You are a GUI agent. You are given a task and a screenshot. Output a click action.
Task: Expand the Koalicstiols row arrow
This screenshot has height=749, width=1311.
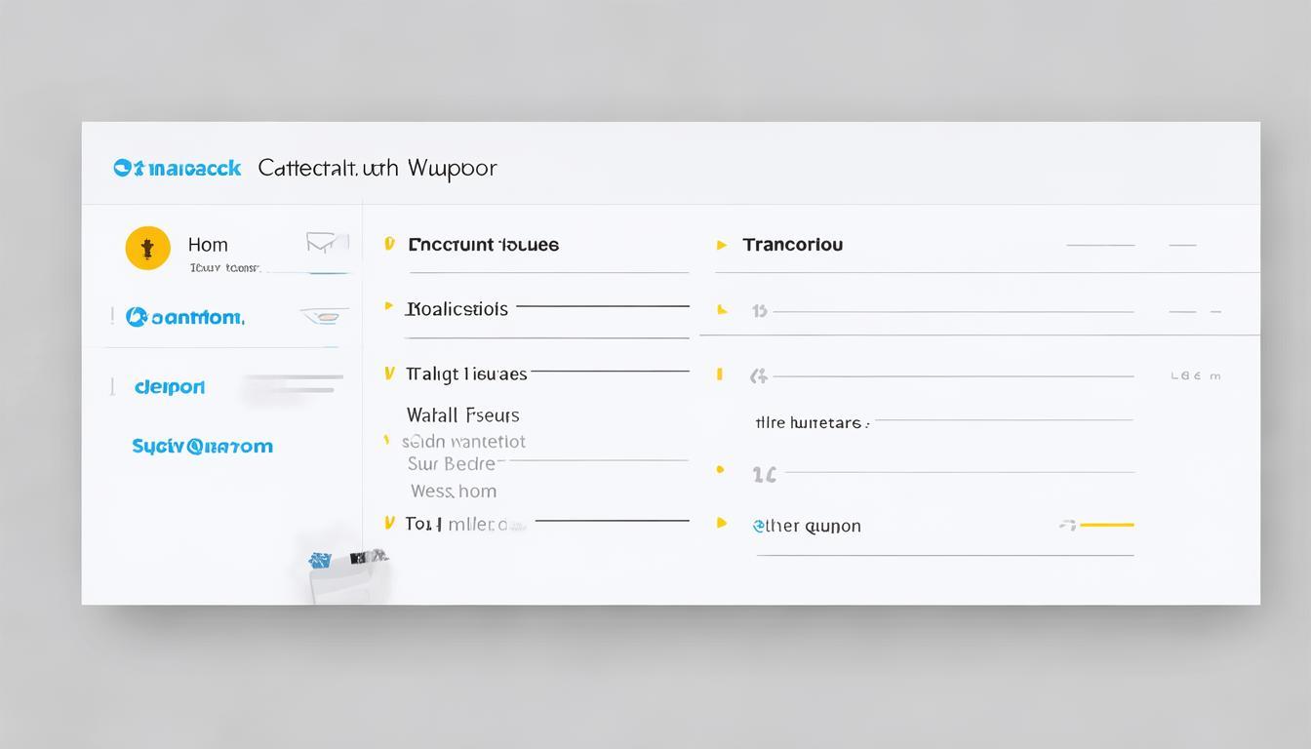(x=389, y=308)
